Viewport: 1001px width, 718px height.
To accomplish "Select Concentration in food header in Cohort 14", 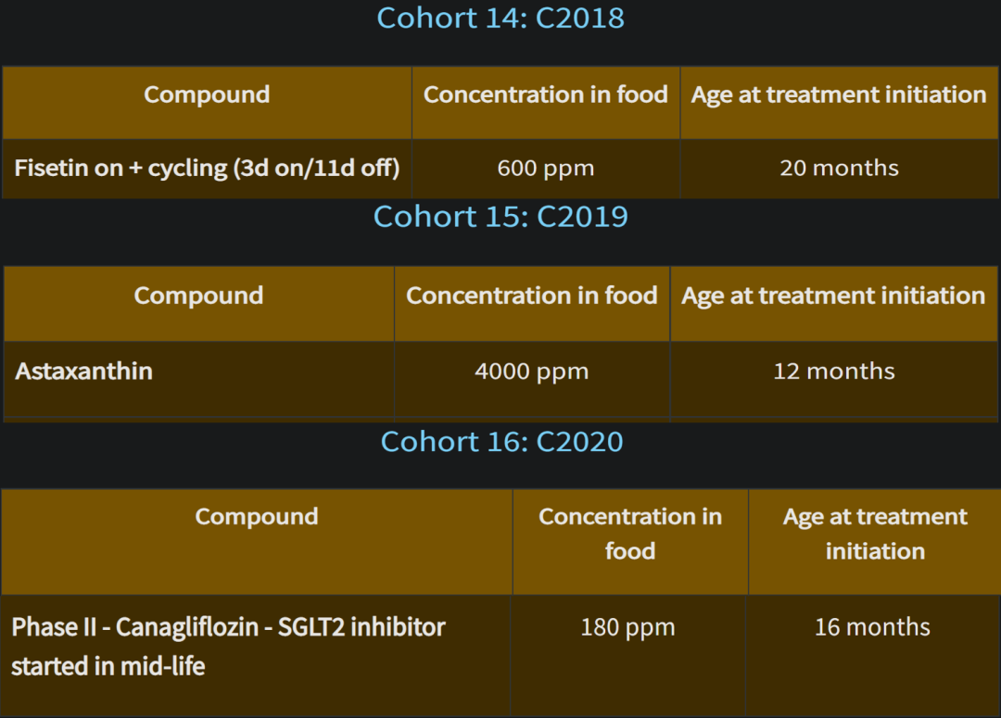I will pyautogui.click(x=546, y=103).
